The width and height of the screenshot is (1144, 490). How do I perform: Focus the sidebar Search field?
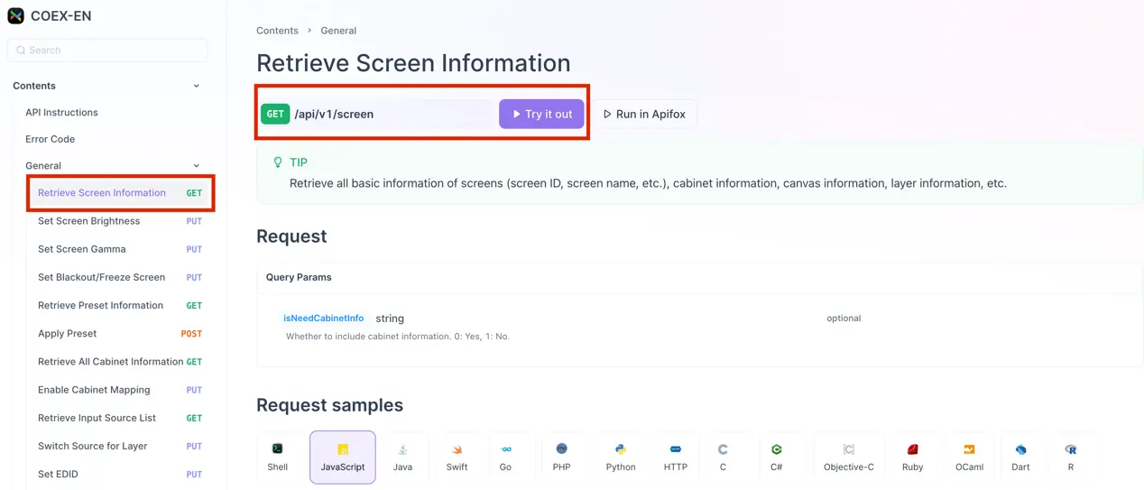click(x=108, y=51)
